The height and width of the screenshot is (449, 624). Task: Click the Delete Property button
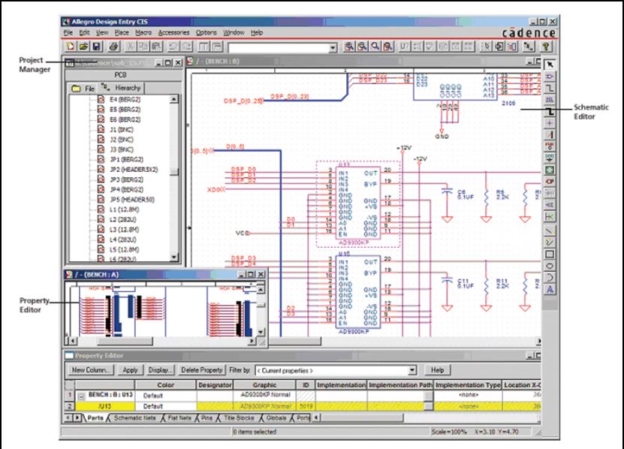[202, 370]
